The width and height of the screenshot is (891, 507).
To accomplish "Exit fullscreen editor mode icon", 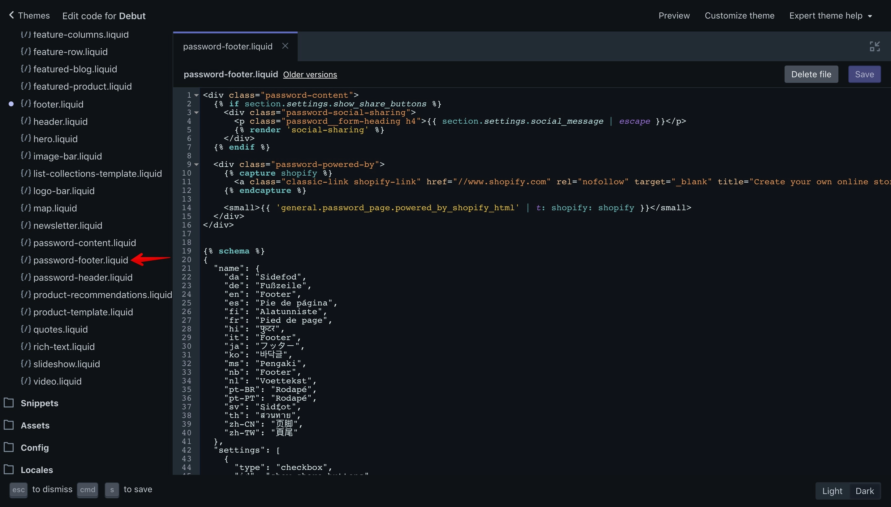I will tap(874, 46).
